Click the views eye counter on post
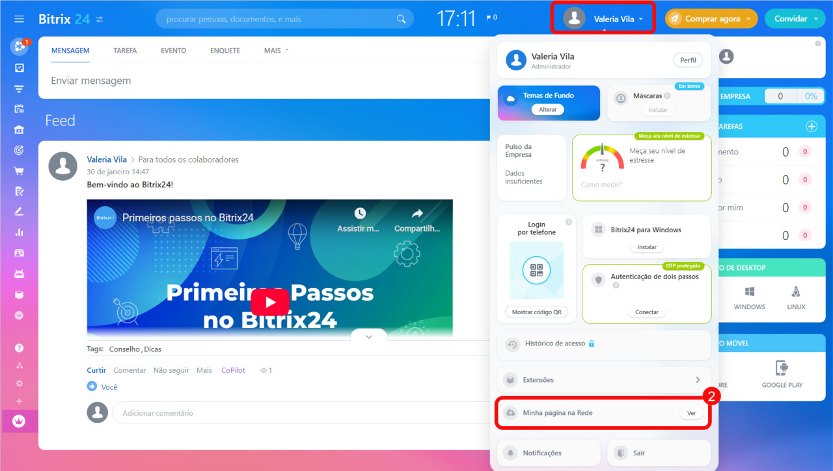Viewport: 833px width, 471px height. click(x=266, y=370)
